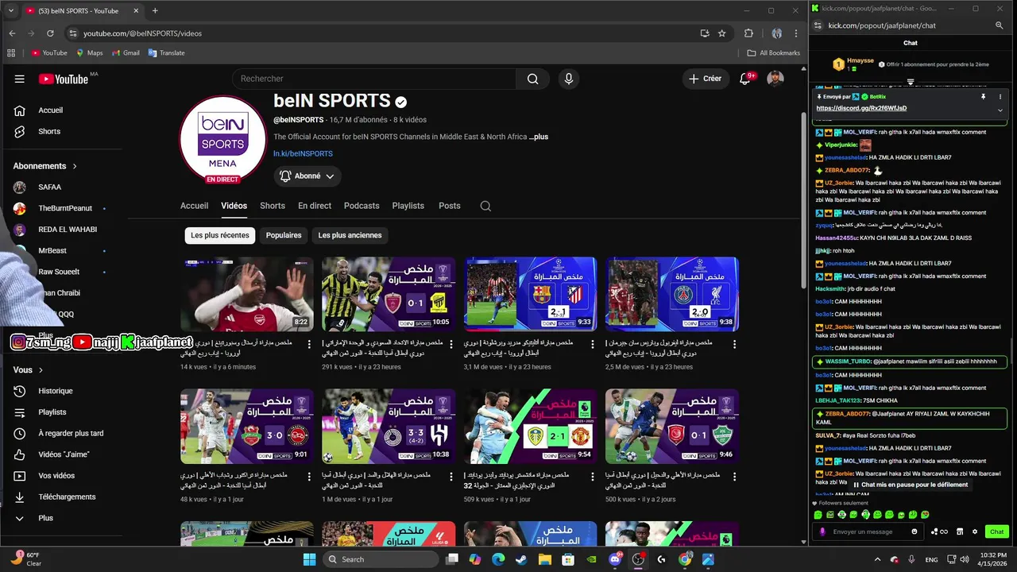Select 'Les plus anciennes' filter chip

point(350,235)
